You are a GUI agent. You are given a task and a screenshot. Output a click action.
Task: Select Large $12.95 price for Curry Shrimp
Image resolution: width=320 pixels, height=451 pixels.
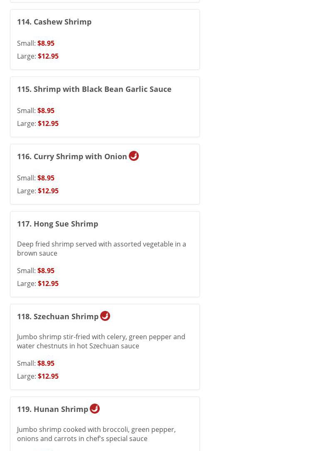coord(48,191)
